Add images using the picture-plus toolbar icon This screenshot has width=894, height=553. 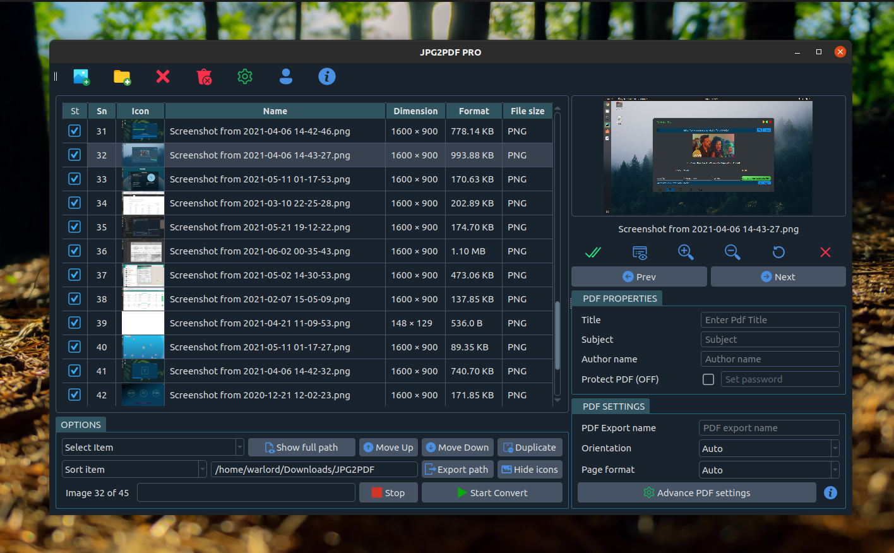click(81, 77)
